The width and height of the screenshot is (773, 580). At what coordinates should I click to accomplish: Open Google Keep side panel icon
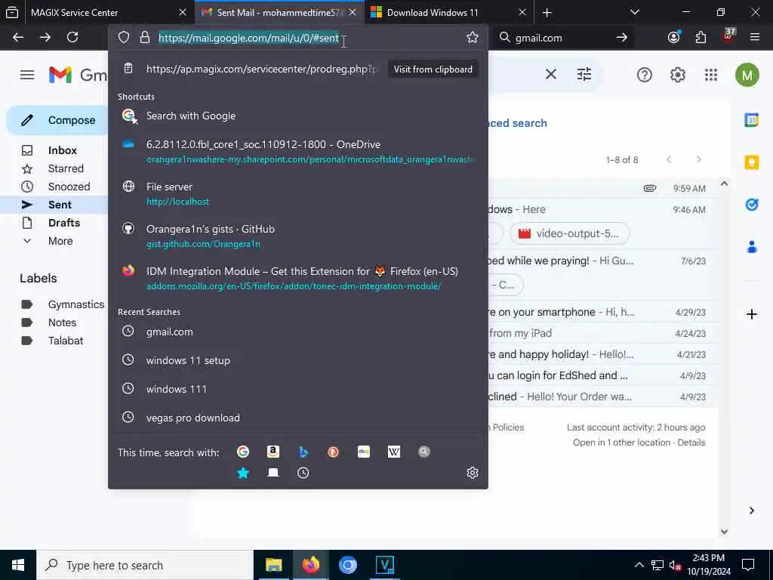pos(751,162)
